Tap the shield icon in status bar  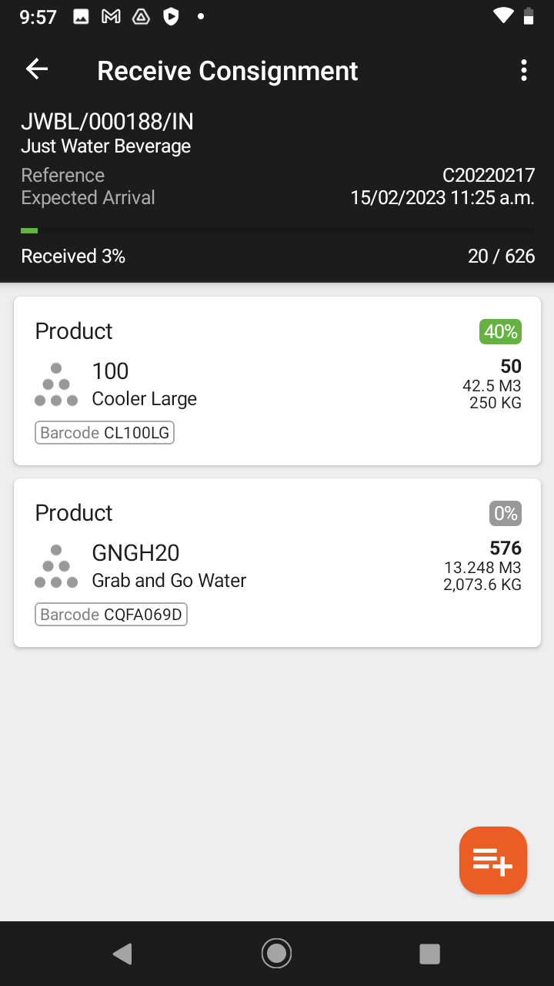click(171, 16)
